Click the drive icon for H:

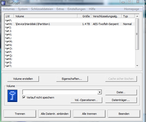coord(7,24)
